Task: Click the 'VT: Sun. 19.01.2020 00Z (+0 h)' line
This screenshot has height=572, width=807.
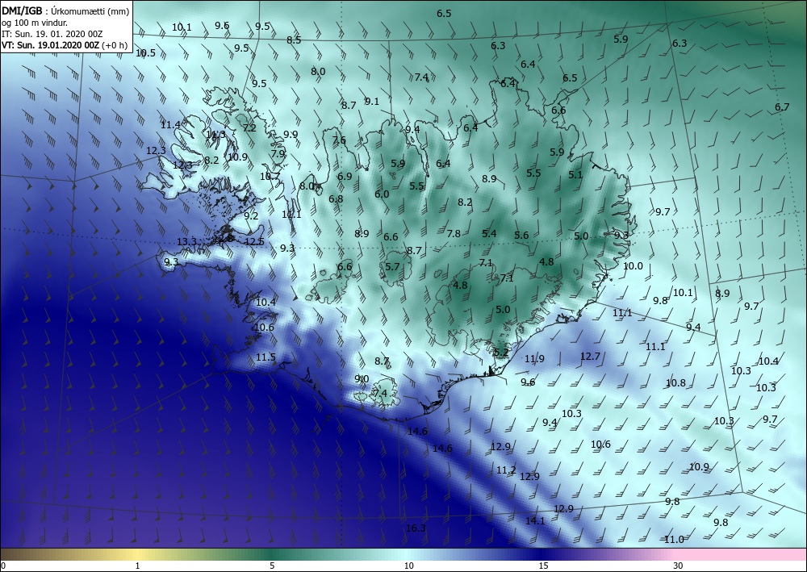Action: tap(65, 44)
